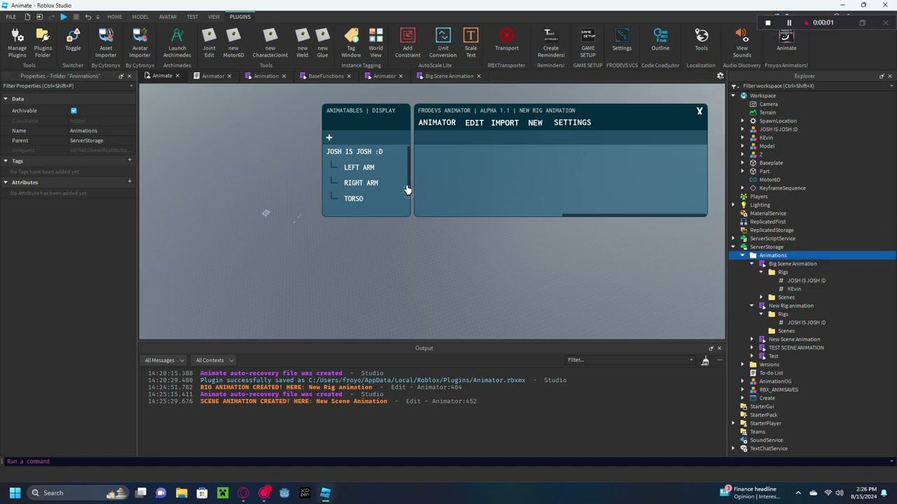
Task: Open the Big Scene Animation script tab
Action: pos(448,76)
